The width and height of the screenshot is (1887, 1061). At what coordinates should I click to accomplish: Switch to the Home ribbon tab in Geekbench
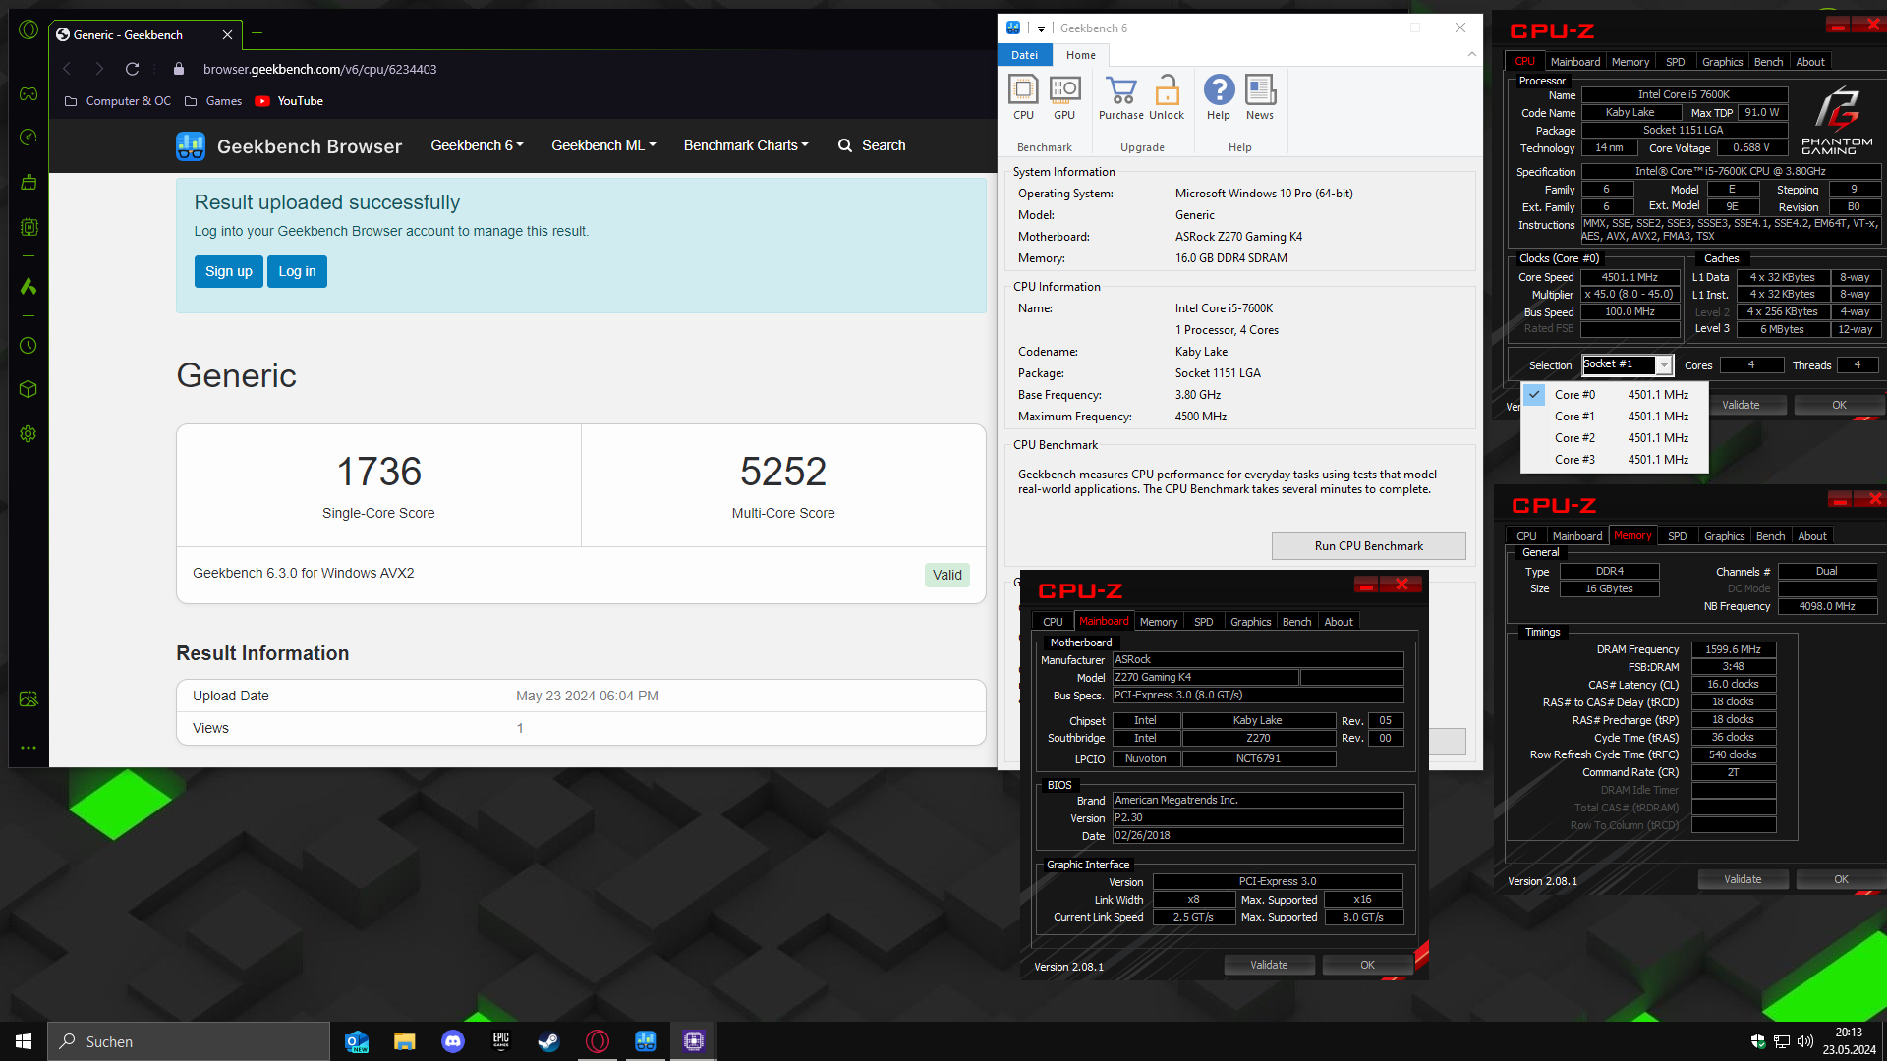(x=1081, y=55)
